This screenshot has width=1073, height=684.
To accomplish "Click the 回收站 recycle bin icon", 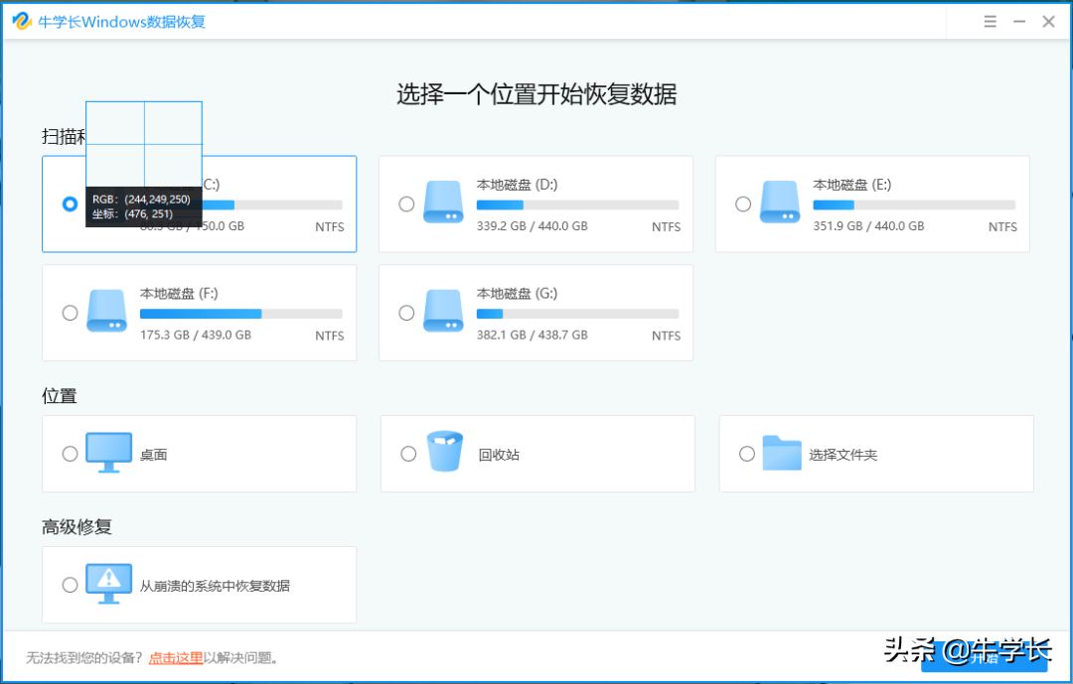I will tap(444, 452).
